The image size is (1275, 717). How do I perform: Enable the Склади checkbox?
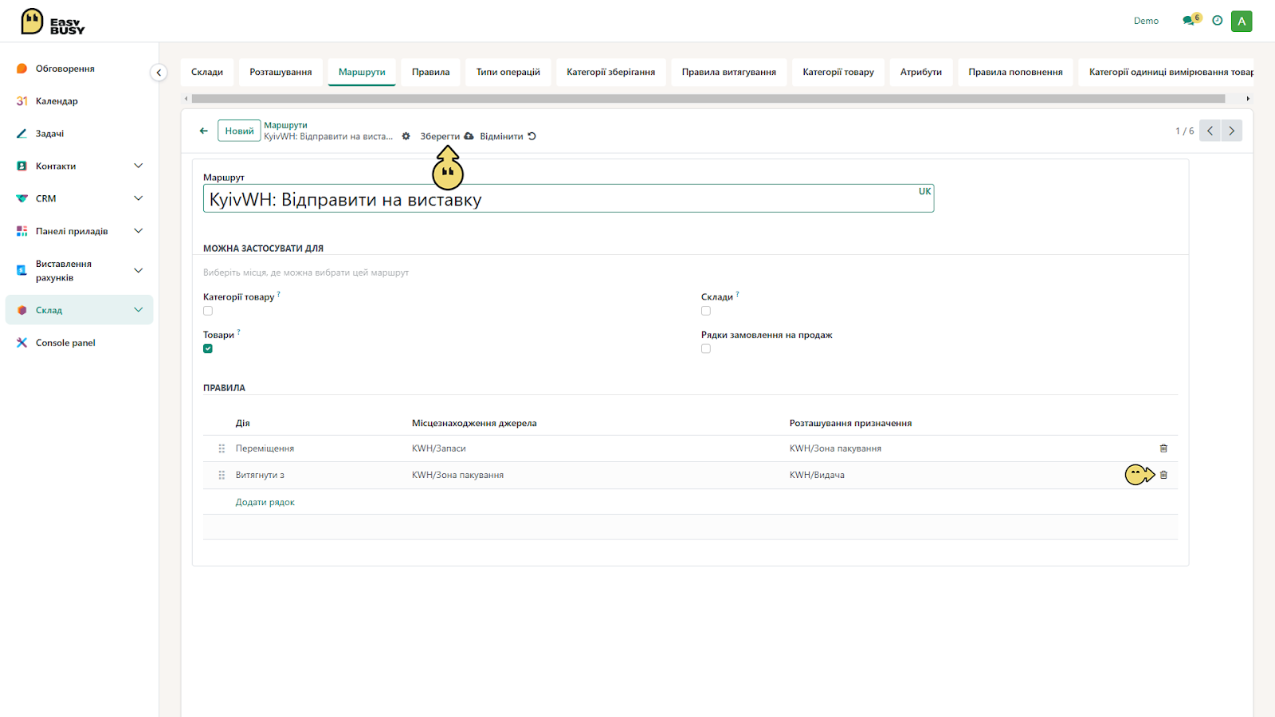[x=706, y=311]
